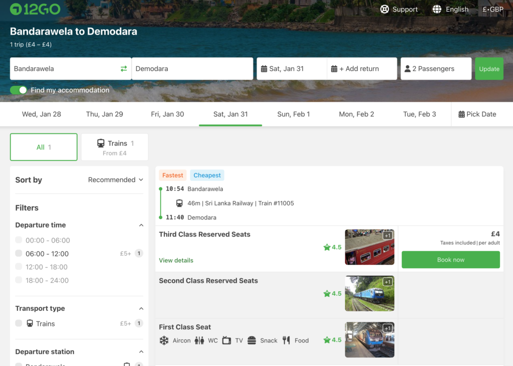Collapse the Transport type filter section
Image resolution: width=513 pixels, height=366 pixels.
[x=141, y=308]
